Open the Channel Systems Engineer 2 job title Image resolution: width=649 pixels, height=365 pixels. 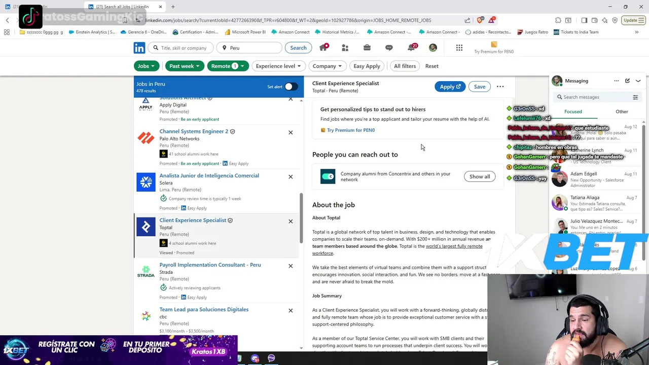click(x=194, y=131)
